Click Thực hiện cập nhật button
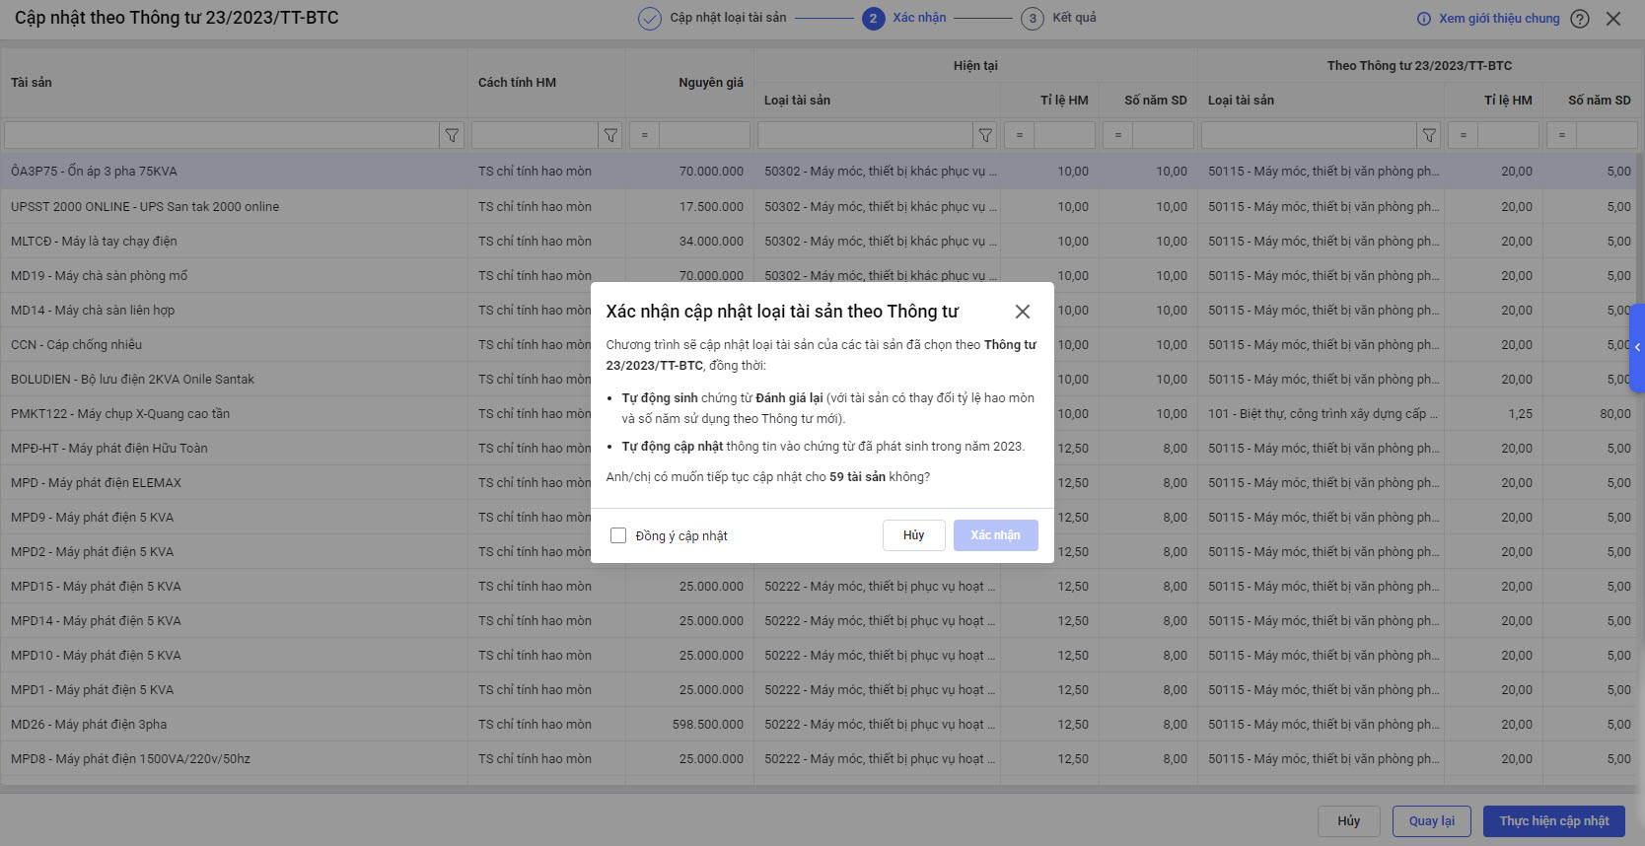The height and width of the screenshot is (846, 1645). click(x=1553, y=821)
